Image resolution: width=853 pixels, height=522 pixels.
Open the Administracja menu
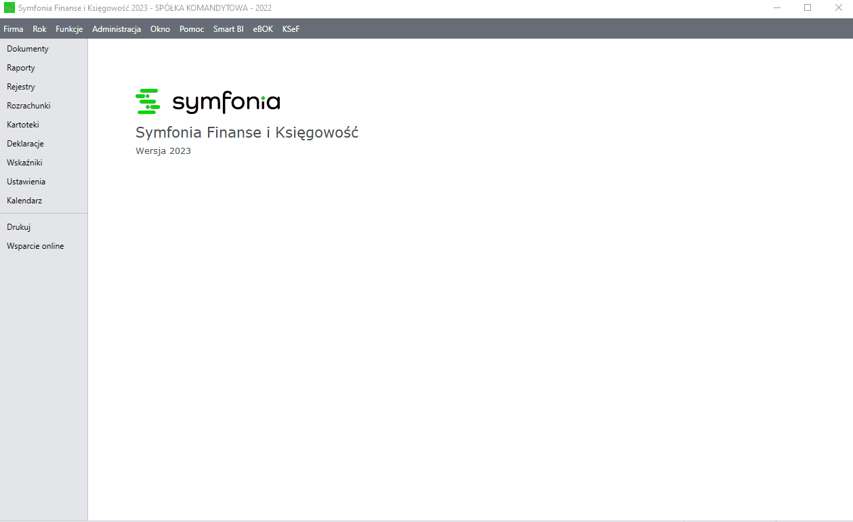117,29
